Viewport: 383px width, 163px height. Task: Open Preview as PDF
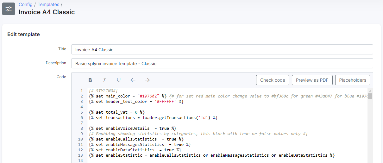click(x=312, y=80)
